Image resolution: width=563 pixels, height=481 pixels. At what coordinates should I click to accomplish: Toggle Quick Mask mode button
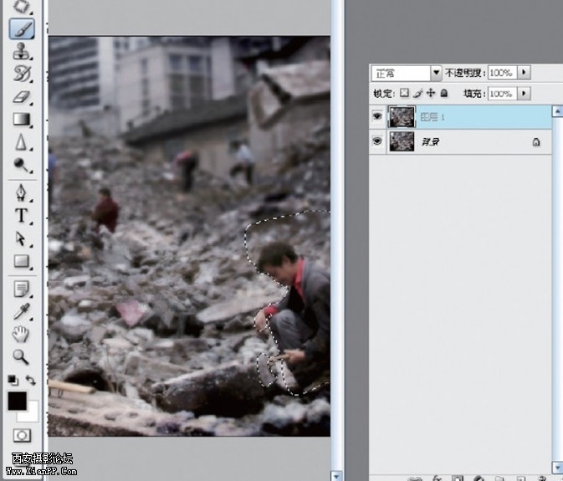(22, 435)
